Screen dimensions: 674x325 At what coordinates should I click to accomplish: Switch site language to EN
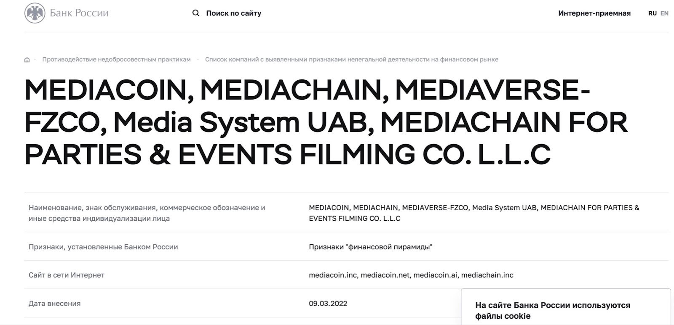pos(664,13)
